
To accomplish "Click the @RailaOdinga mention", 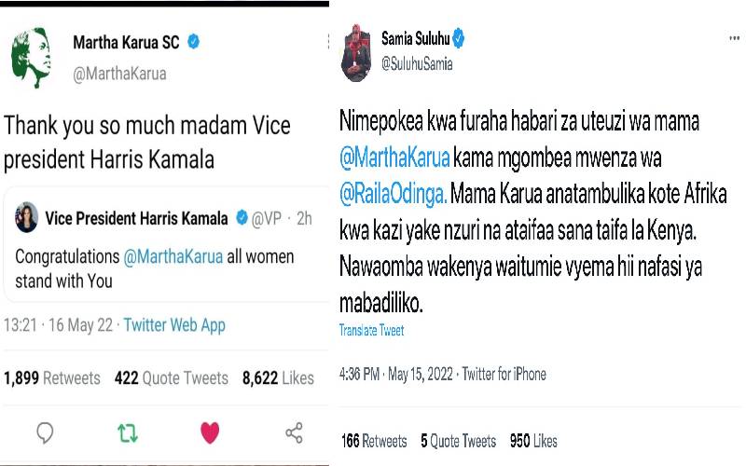I will (394, 195).
